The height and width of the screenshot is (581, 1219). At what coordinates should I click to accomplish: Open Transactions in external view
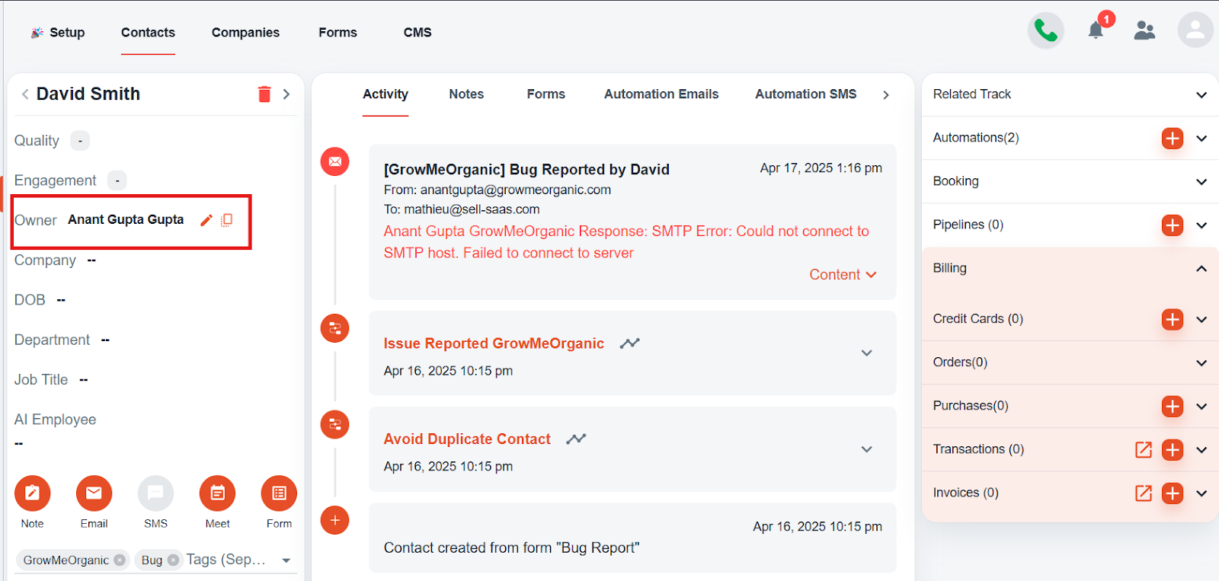pyautogui.click(x=1144, y=449)
